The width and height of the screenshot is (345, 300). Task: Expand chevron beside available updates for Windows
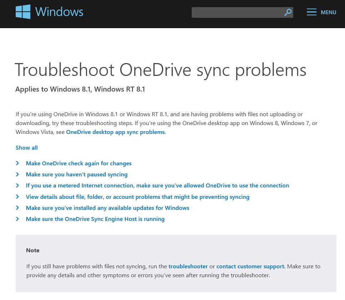click(17, 208)
